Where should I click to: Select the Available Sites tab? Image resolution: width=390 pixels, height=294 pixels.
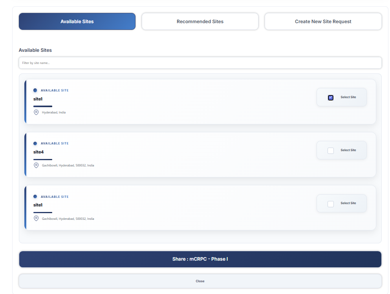(x=77, y=21)
